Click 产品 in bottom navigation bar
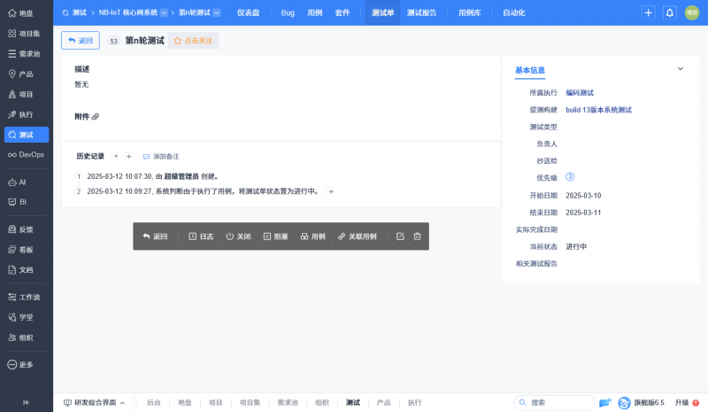708x412 pixels. pos(383,402)
